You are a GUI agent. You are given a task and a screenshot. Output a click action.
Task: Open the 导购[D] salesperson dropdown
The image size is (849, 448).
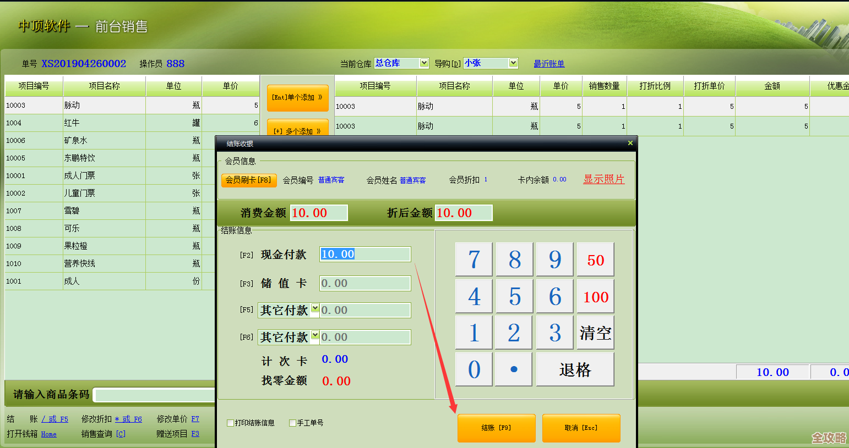[513, 63]
